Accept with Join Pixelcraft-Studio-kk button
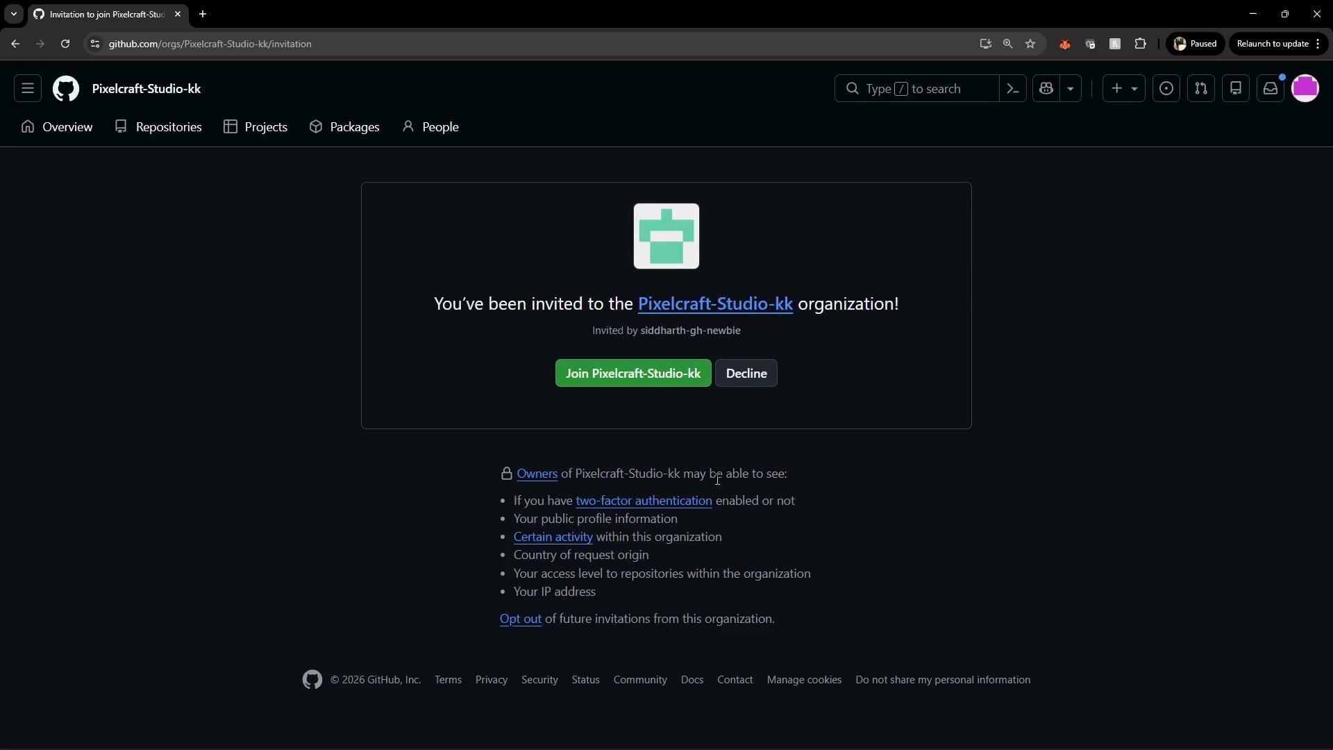The width and height of the screenshot is (1333, 750). [633, 374]
